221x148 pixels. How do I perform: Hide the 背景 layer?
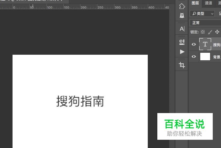click(194, 56)
